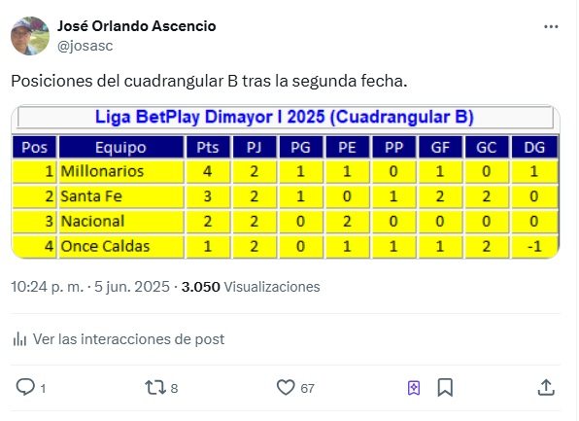The image size is (579, 421).
Task: Open the Cuadrangular B standings table image
Action: click(286, 182)
